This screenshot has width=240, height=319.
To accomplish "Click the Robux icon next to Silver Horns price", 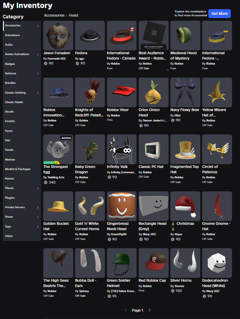I will click(x=173, y=291).
